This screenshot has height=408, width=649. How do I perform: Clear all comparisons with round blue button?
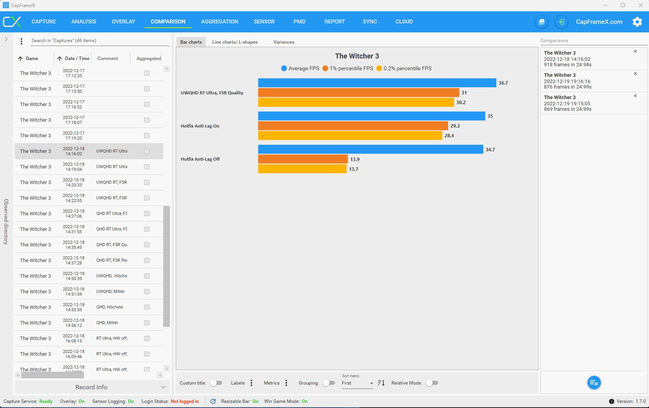pyautogui.click(x=594, y=383)
